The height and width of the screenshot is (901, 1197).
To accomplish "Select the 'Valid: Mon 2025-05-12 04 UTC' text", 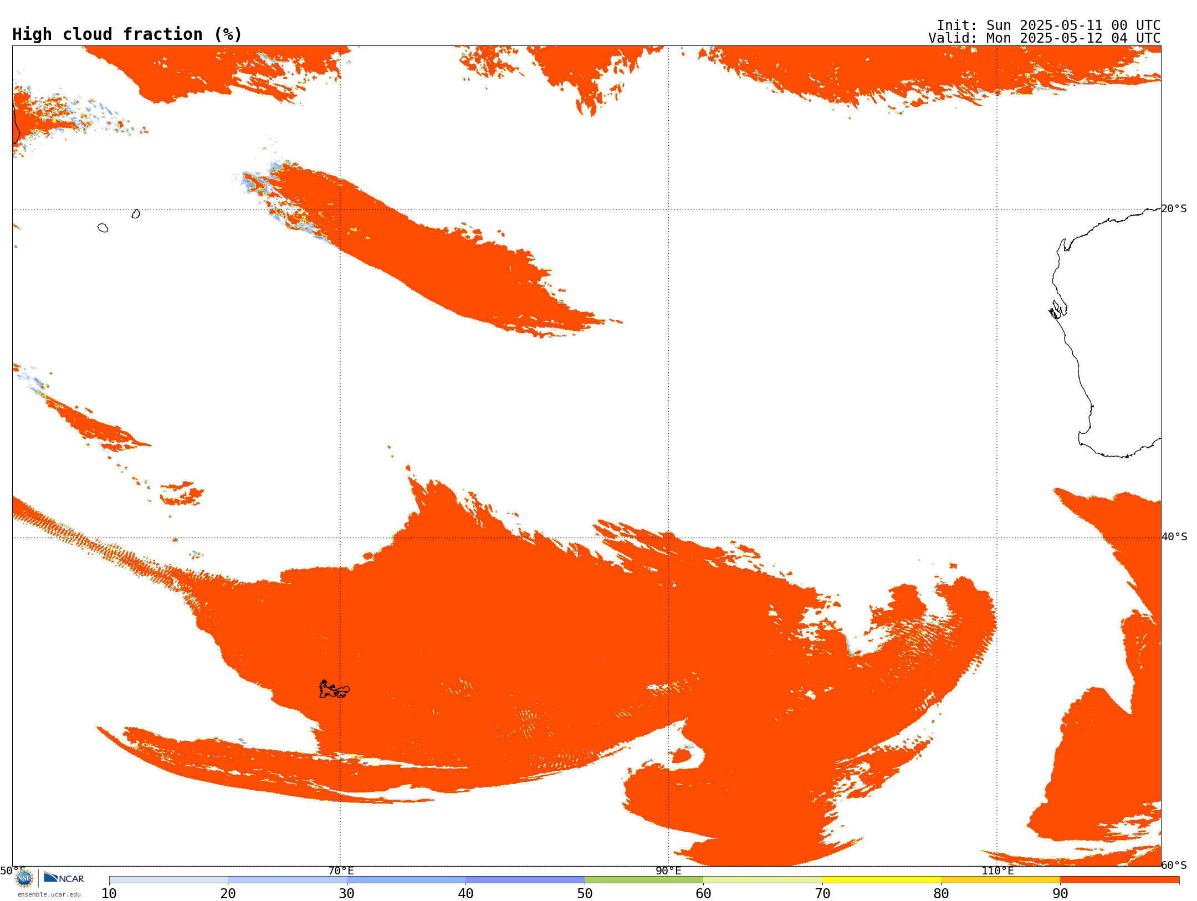I will tap(1045, 38).
